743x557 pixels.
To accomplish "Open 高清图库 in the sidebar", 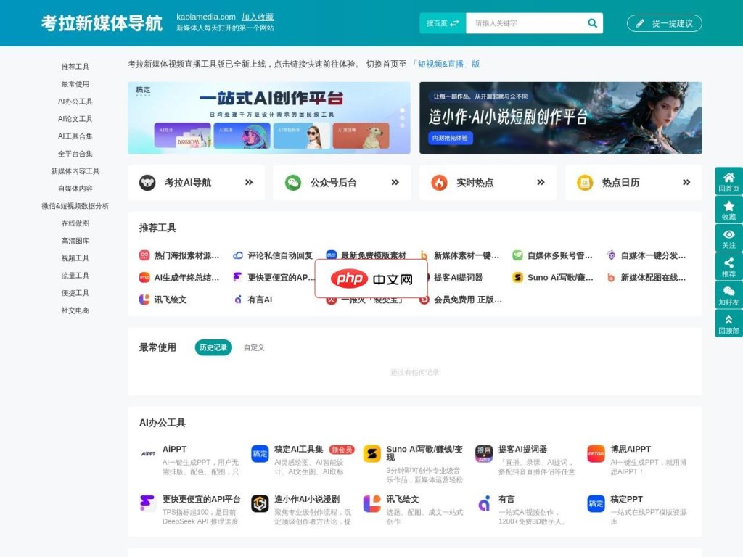I will coord(75,241).
